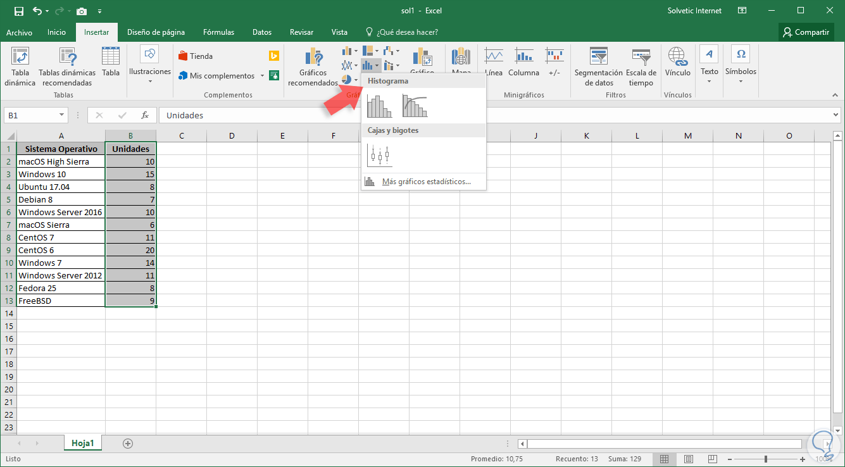
Task: Customize the Quick Access Toolbar
Action: point(99,11)
